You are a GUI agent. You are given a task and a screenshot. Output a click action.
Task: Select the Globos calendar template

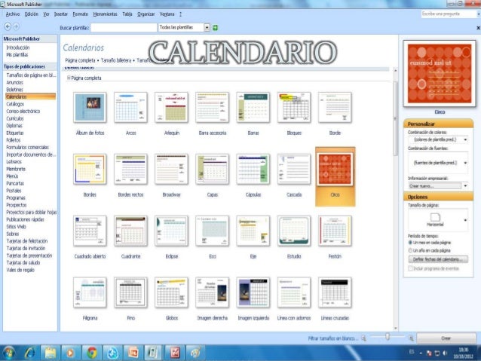point(171,292)
